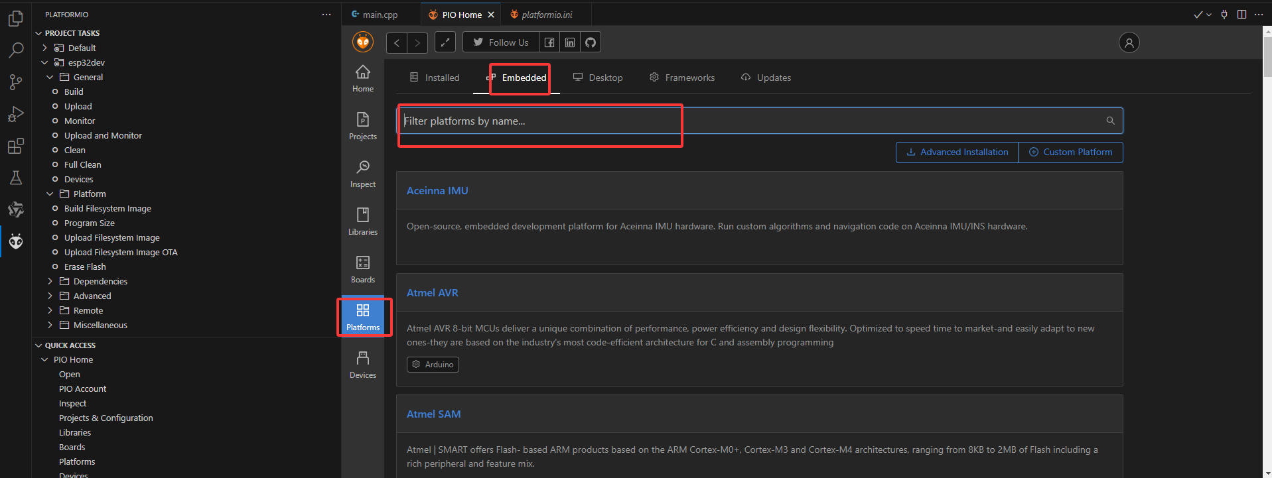The image size is (1272, 478).
Task: Focus the Filter platforms by name field
Action: pos(760,121)
